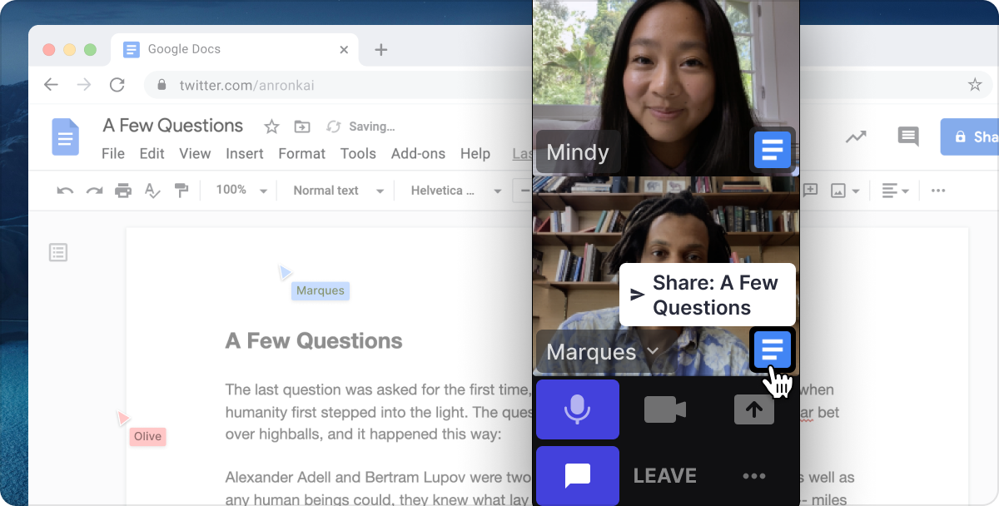Click the doc icon on Mindy's video
This screenshot has width=999, height=506.
773,150
